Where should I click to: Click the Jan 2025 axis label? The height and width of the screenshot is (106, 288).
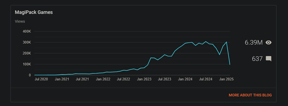click(x=227, y=79)
